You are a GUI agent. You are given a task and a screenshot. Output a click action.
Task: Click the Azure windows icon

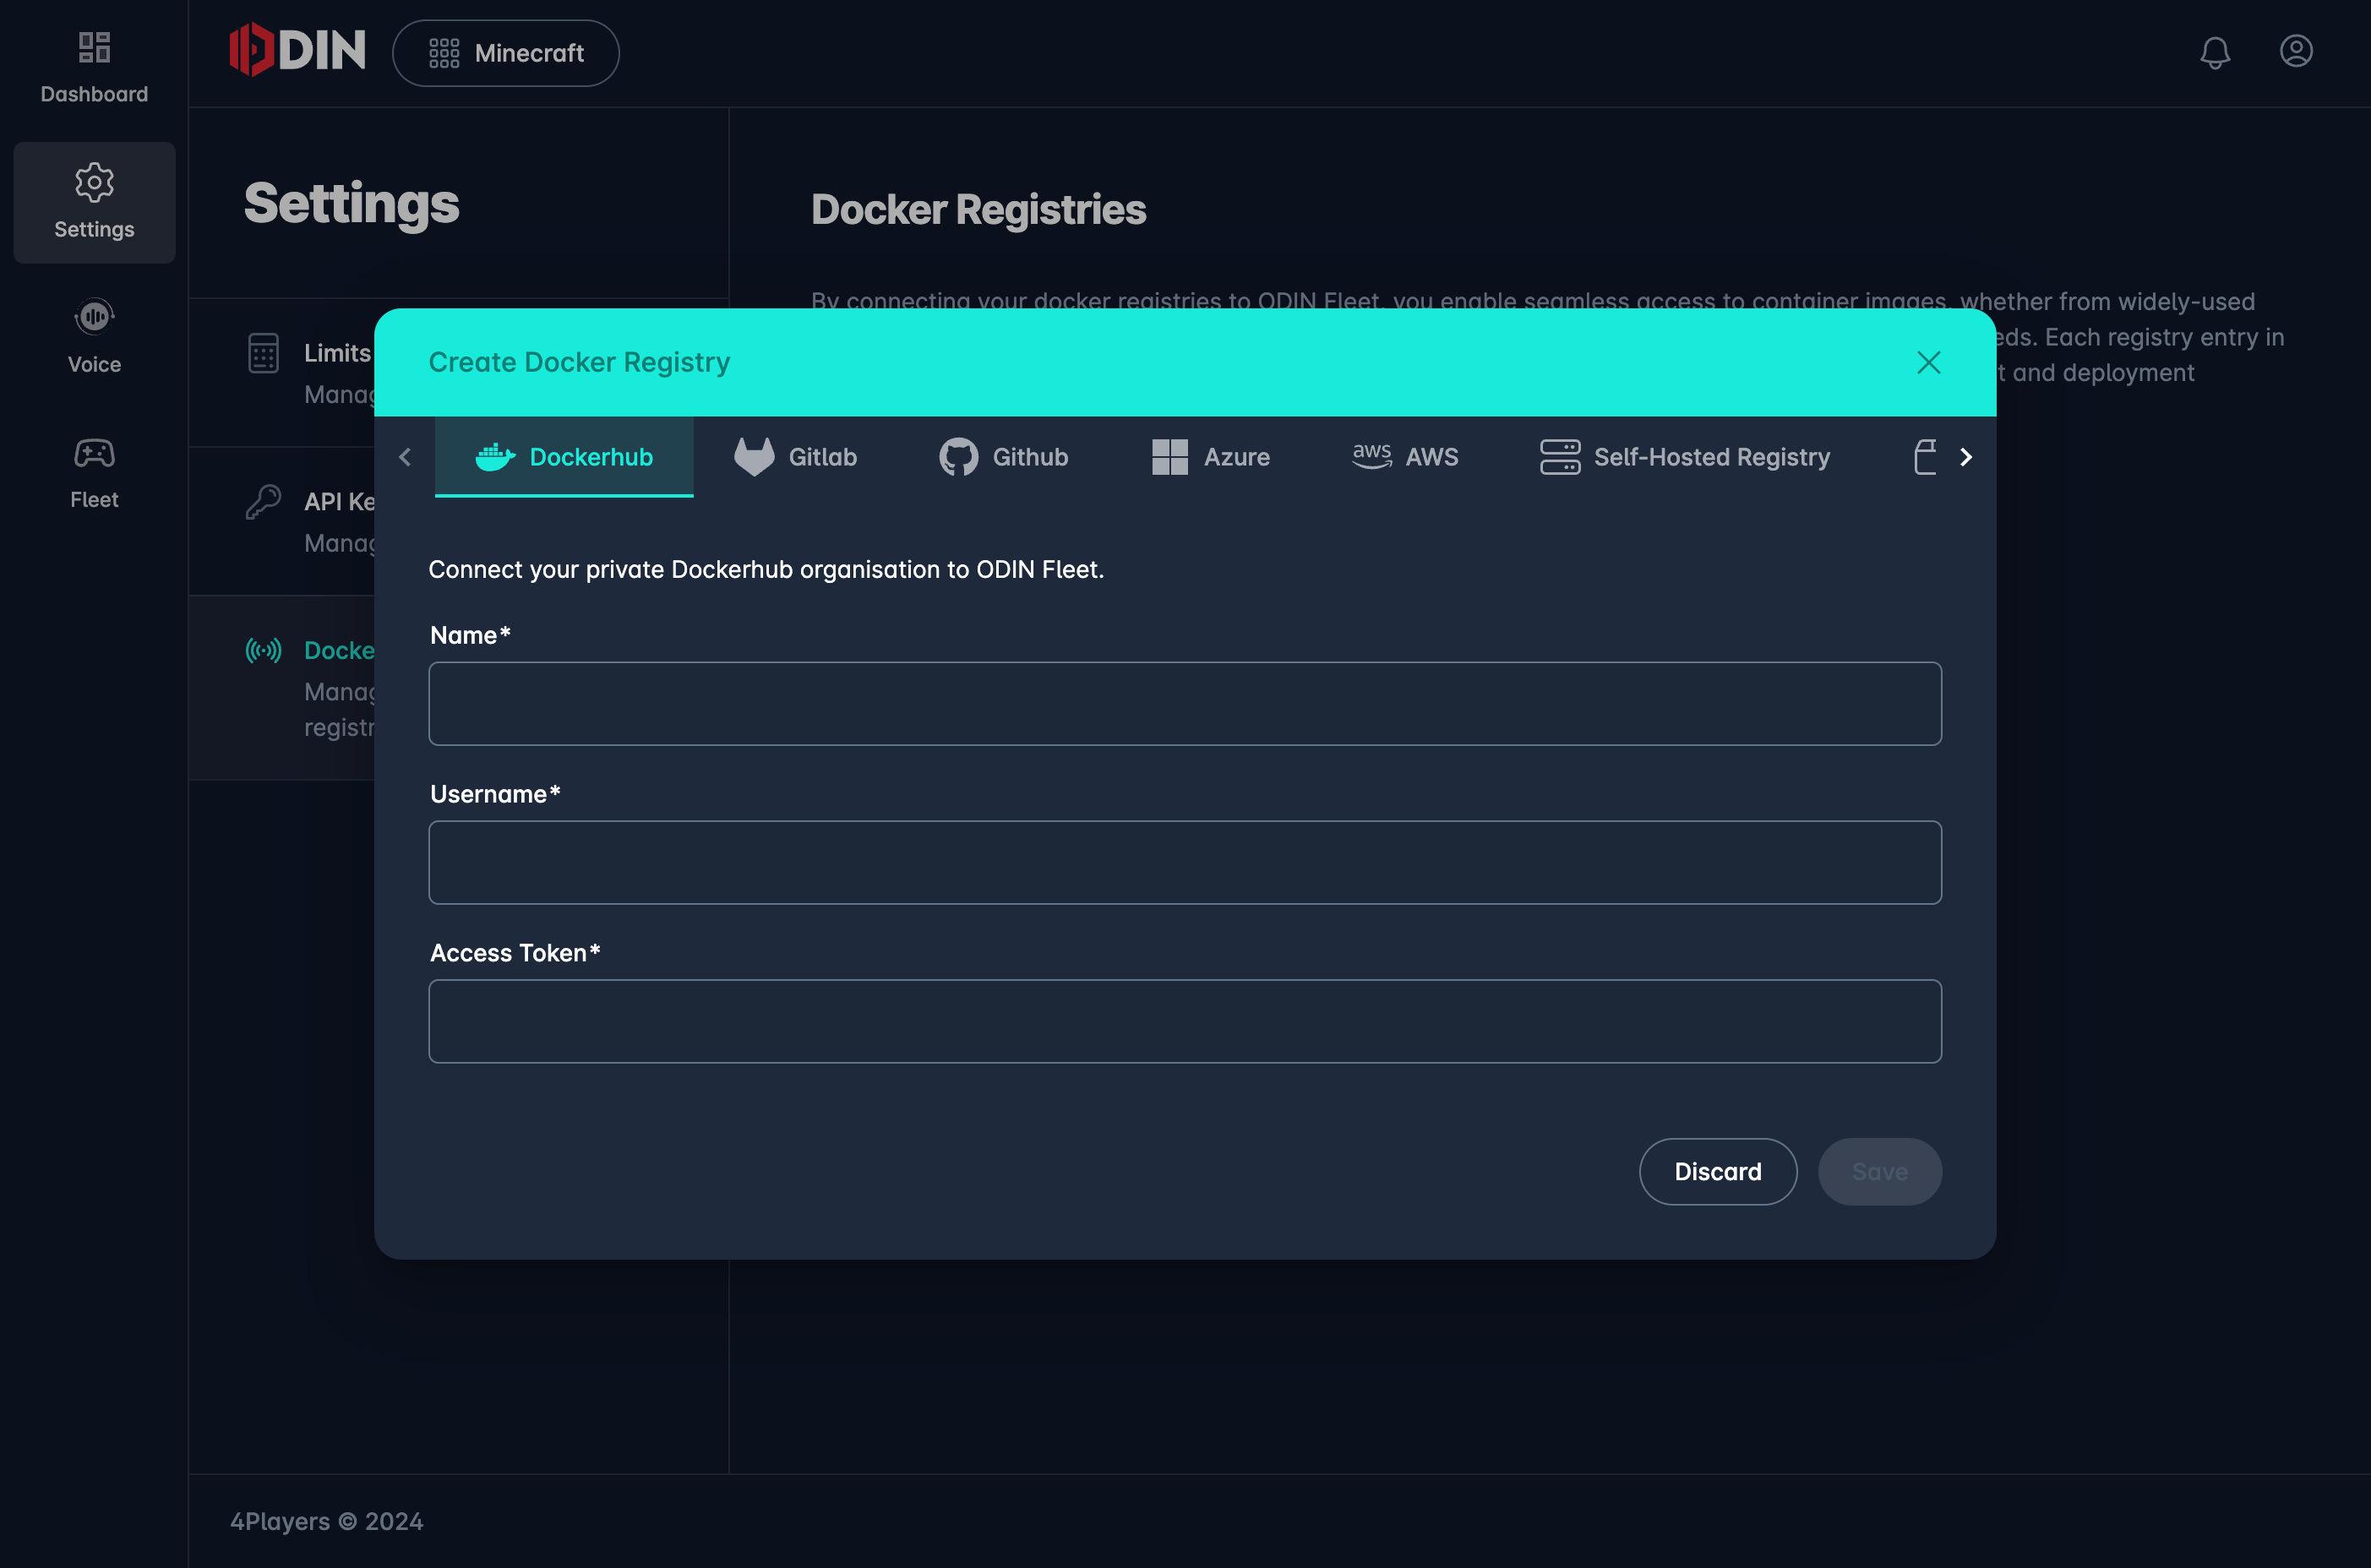[1169, 457]
